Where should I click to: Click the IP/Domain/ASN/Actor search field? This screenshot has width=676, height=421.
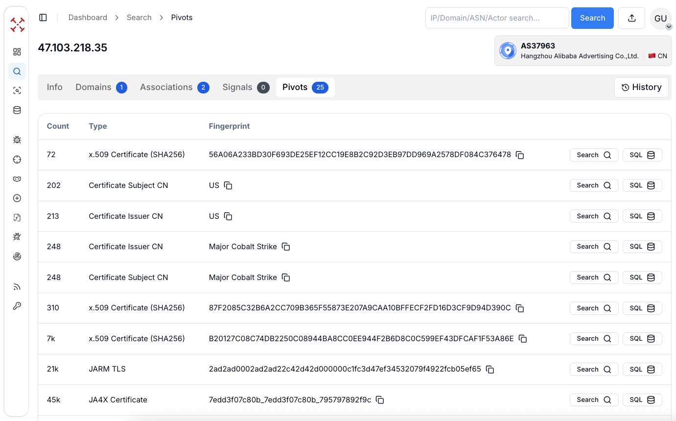[x=497, y=18]
